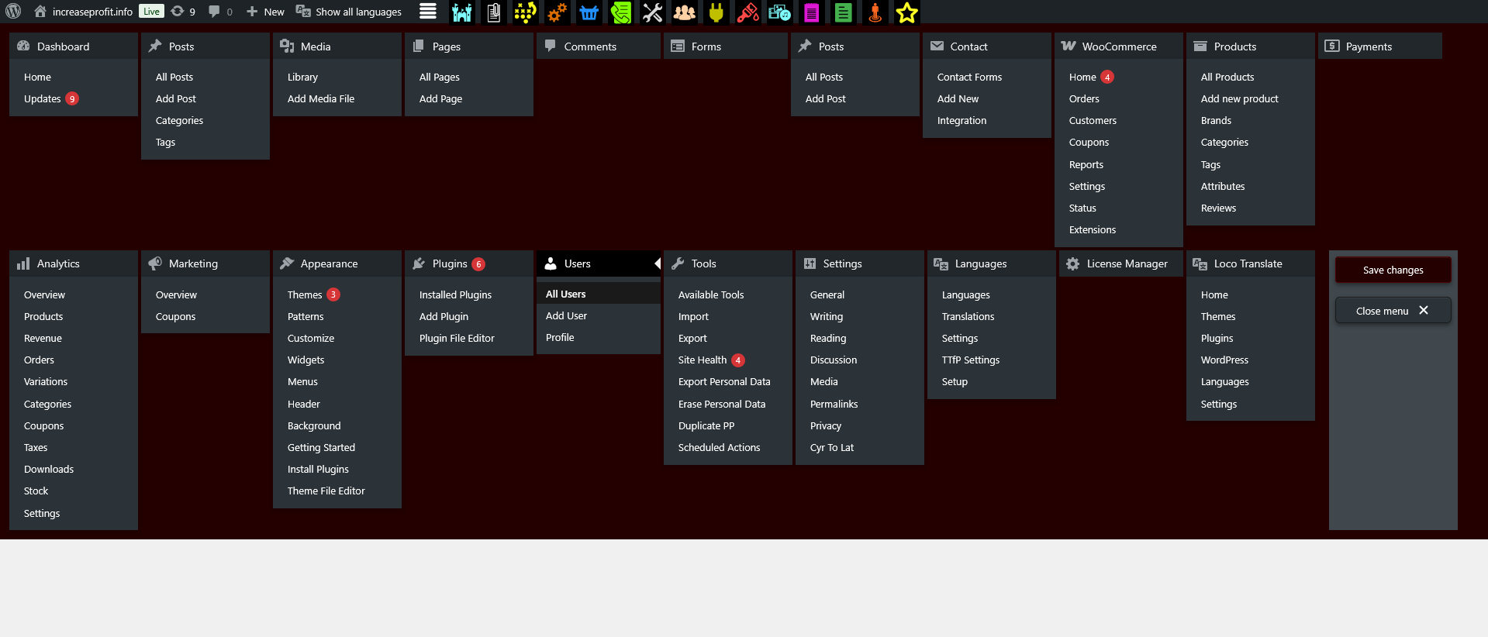Click the green phone contact icon

(620, 12)
